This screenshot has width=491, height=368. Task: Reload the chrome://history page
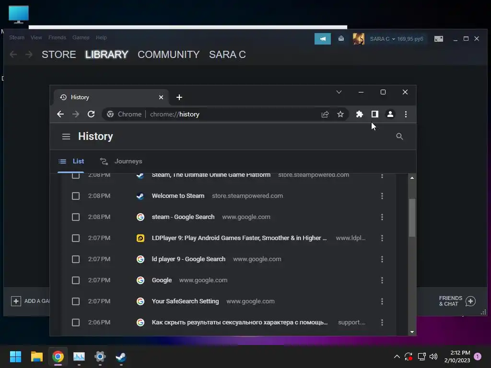tap(91, 114)
